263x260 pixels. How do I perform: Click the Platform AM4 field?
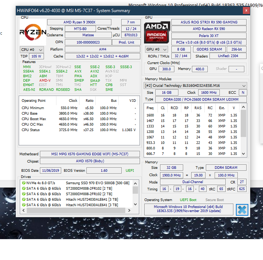[103, 49]
